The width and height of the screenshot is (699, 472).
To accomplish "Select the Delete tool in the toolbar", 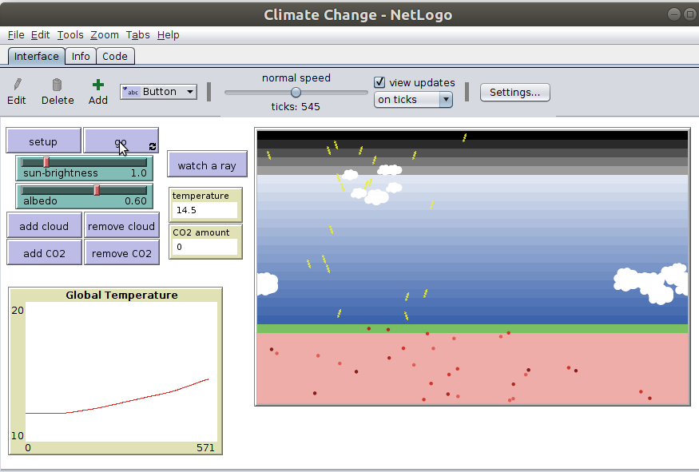I will (x=57, y=89).
